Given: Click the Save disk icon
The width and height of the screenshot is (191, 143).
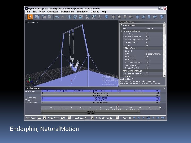Looking at the screenshot, I should tap(37, 17).
